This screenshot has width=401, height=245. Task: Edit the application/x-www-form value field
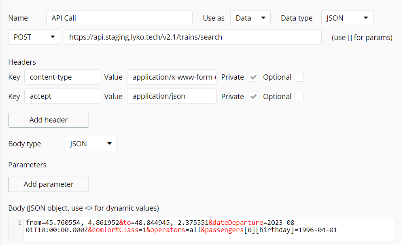(172, 77)
